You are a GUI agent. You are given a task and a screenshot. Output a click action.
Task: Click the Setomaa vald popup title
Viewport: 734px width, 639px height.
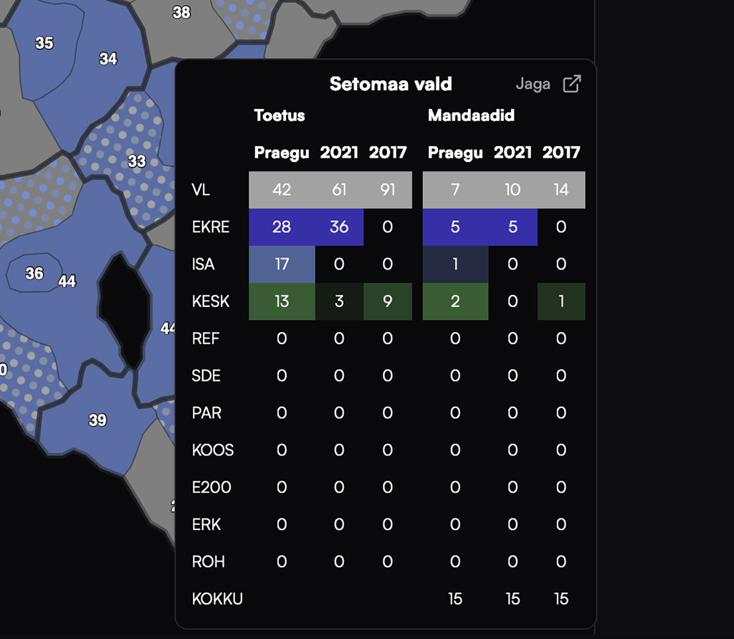pos(391,84)
